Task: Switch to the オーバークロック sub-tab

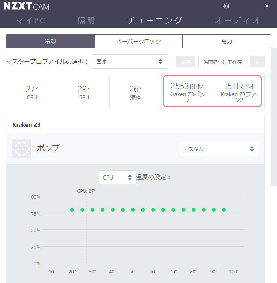Action: point(138,41)
